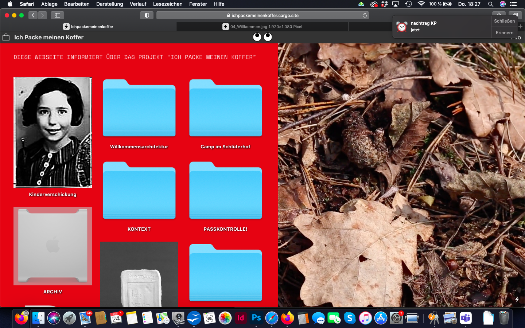Open the soap bar photo thumbnail

pos(139,274)
